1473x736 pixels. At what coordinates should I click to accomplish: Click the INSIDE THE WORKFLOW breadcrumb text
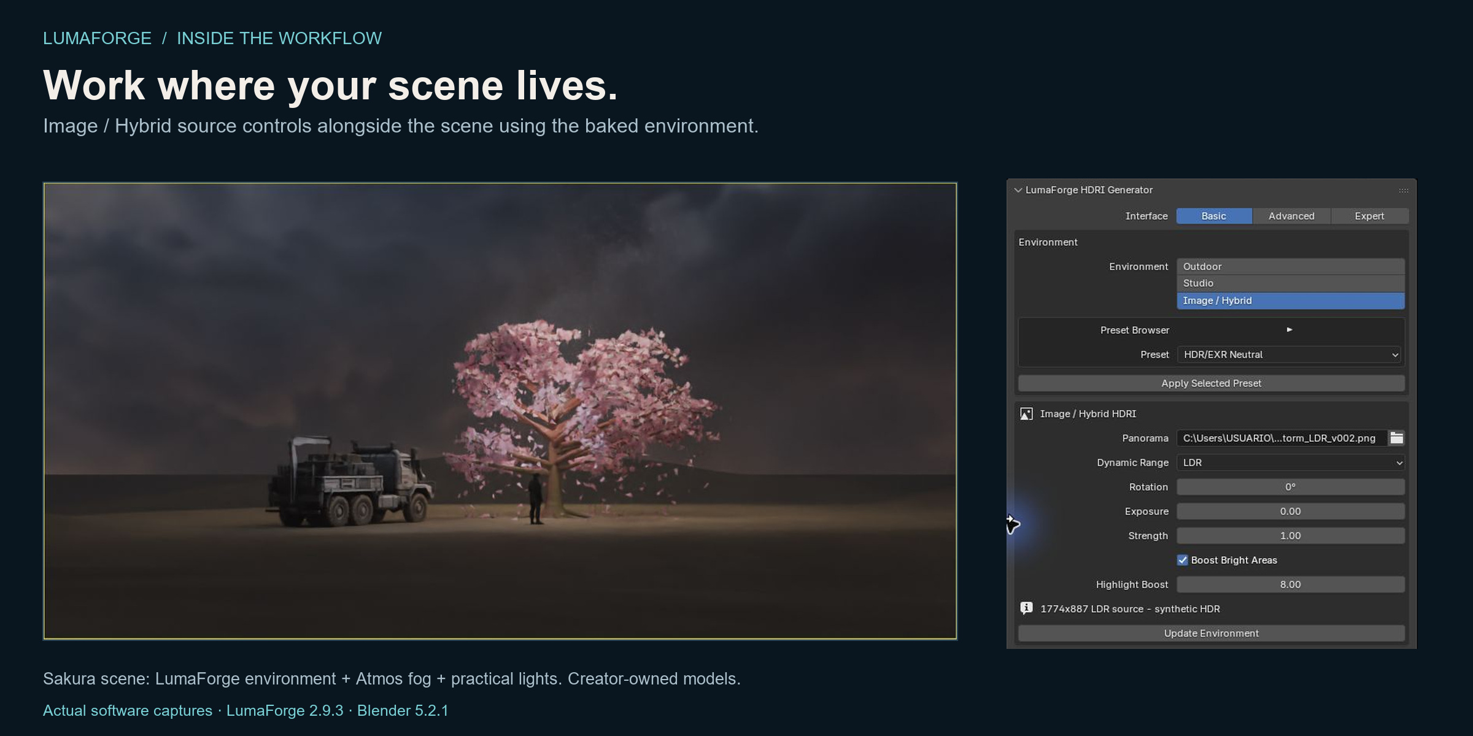(279, 38)
